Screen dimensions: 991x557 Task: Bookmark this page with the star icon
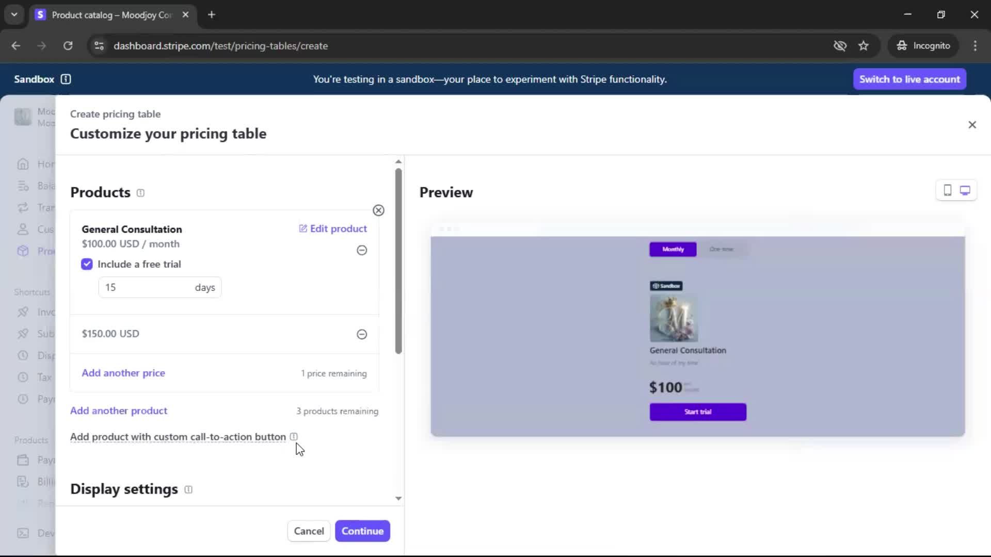(864, 46)
